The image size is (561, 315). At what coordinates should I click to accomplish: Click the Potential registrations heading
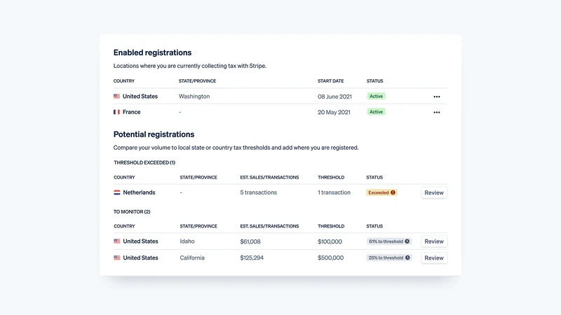point(154,134)
